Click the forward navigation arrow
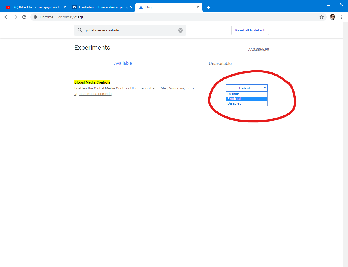The width and height of the screenshot is (348, 267). [15, 17]
